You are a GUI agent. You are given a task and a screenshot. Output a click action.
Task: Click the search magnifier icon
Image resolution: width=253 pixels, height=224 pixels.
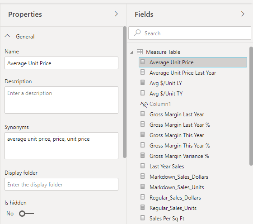137,33
